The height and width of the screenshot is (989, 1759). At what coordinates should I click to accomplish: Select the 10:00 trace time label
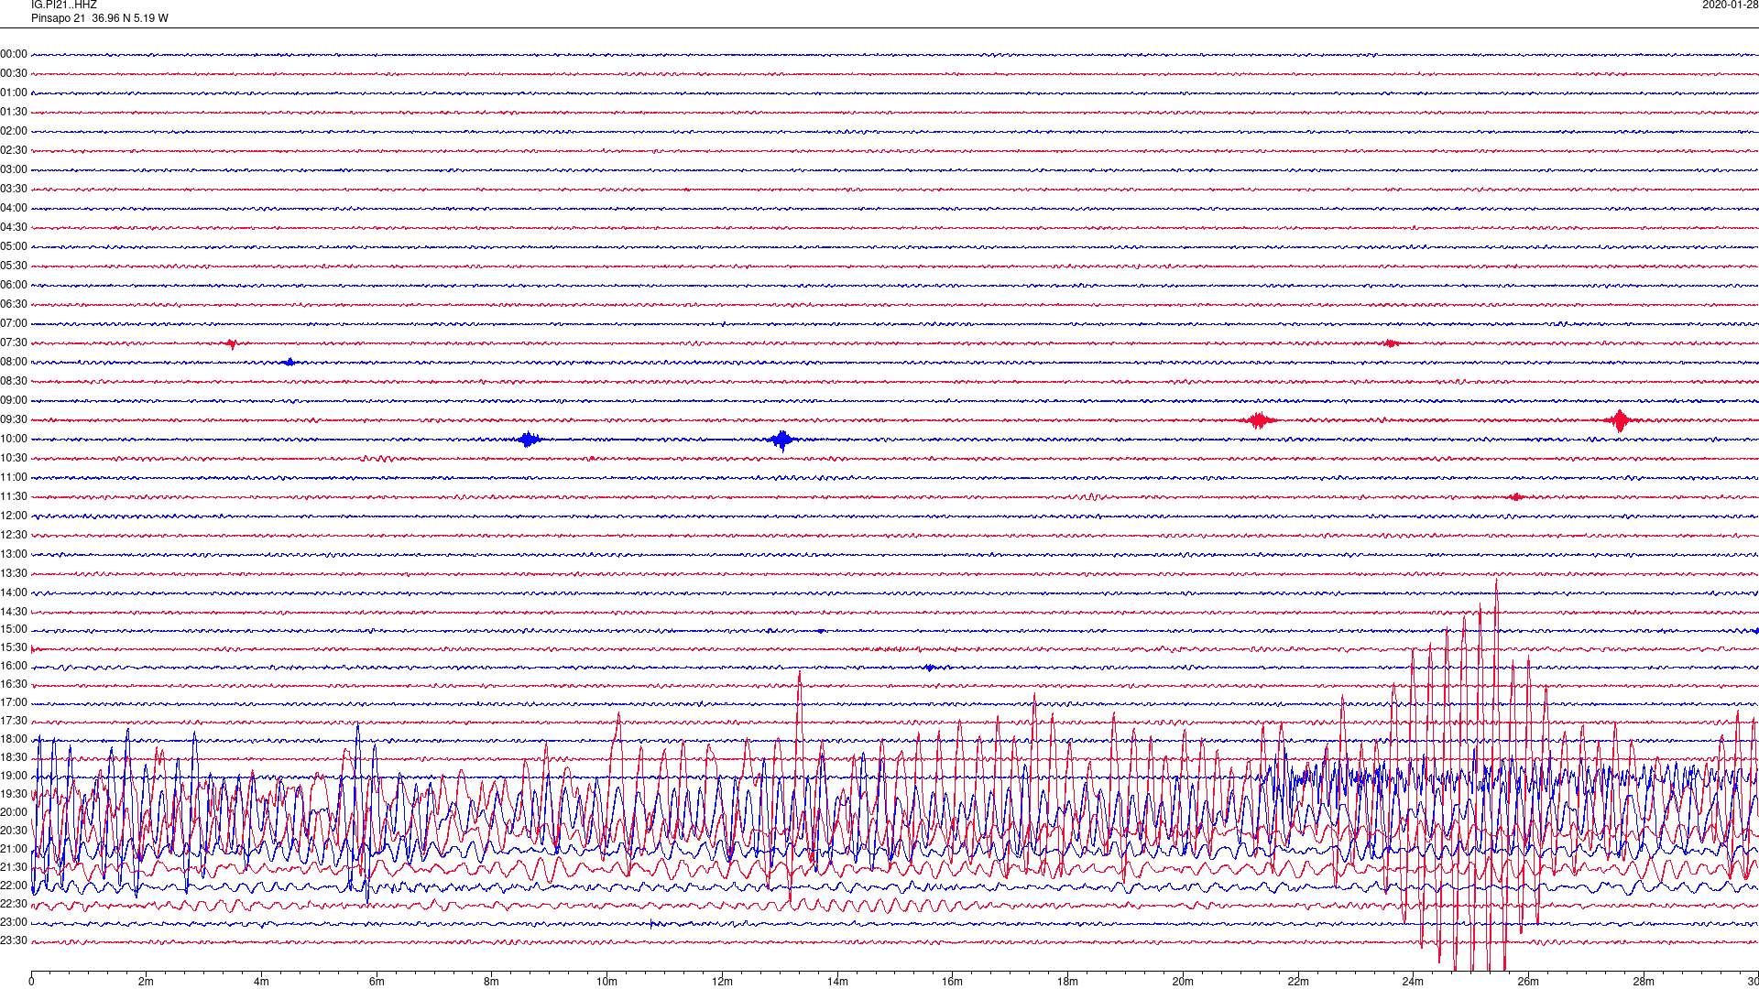(14, 440)
